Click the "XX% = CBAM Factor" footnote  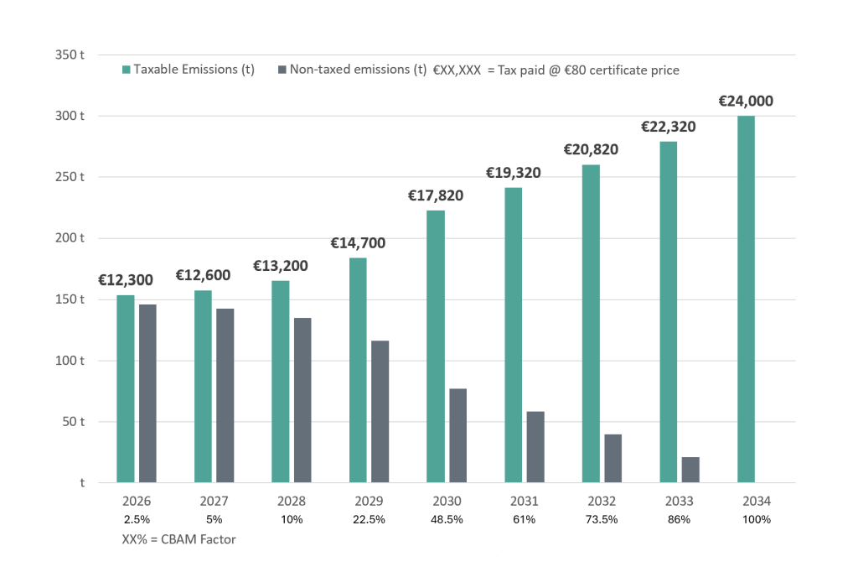pyautogui.click(x=178, y=539)
